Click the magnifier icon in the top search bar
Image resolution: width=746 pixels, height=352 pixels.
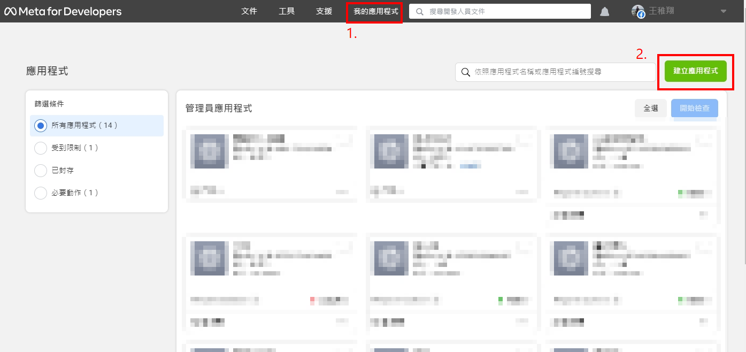pos(420,11)
